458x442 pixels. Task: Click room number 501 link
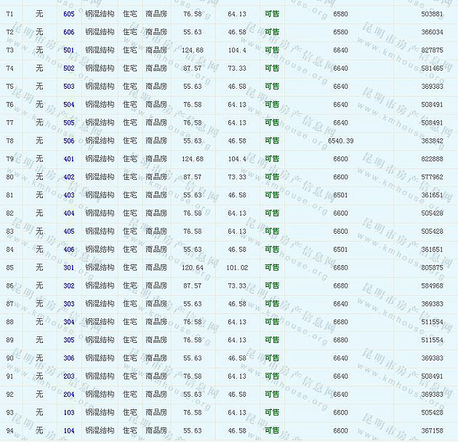[69, 50]
